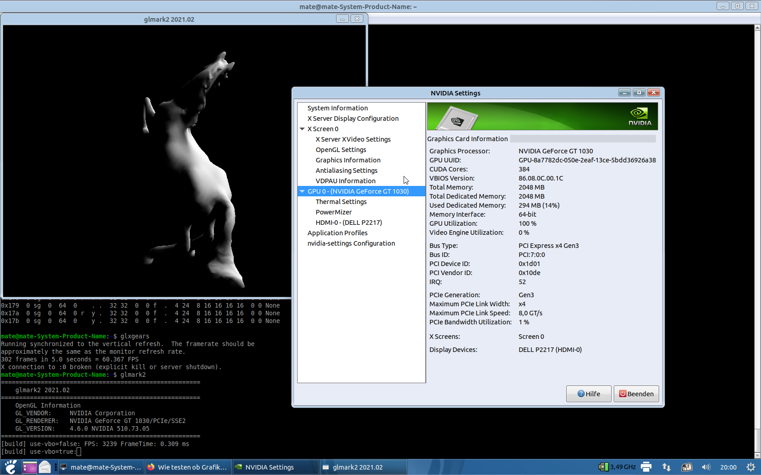Switch to the mate terminal taskbar item
Image resolution: width=761 pixels, height=475 pixels.
[101, 467]
